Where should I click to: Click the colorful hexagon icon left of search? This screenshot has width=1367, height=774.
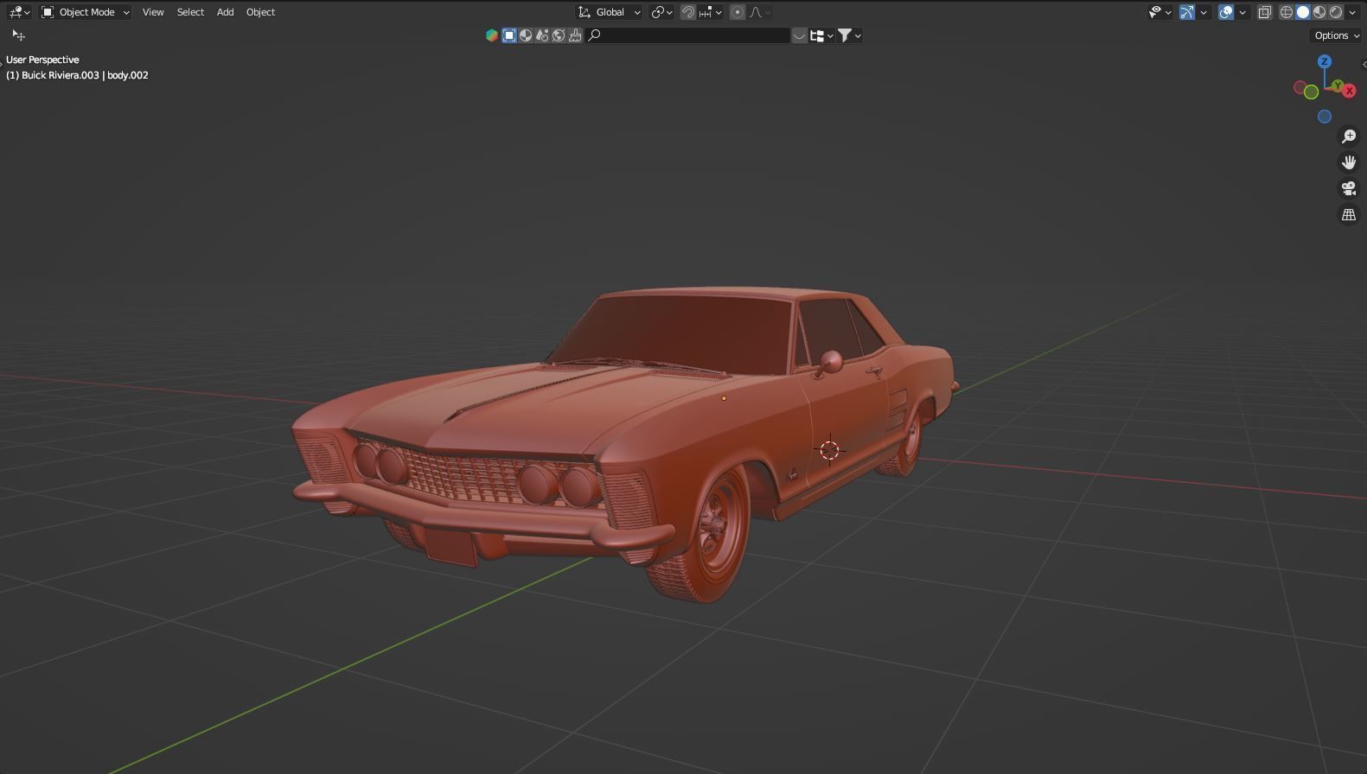click(x=492, y=35)
